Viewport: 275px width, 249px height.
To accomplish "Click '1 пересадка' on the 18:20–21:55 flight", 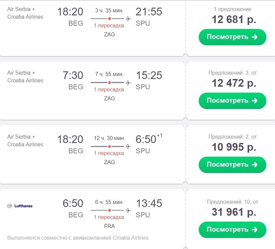I will tap(109, 26).
